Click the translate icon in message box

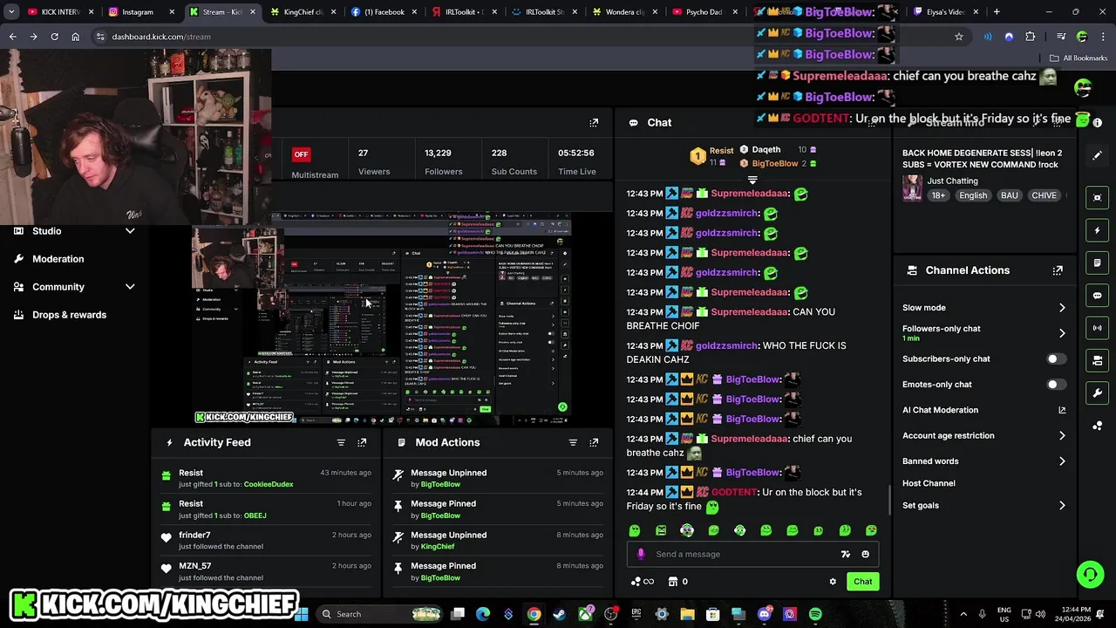(845, 554)
